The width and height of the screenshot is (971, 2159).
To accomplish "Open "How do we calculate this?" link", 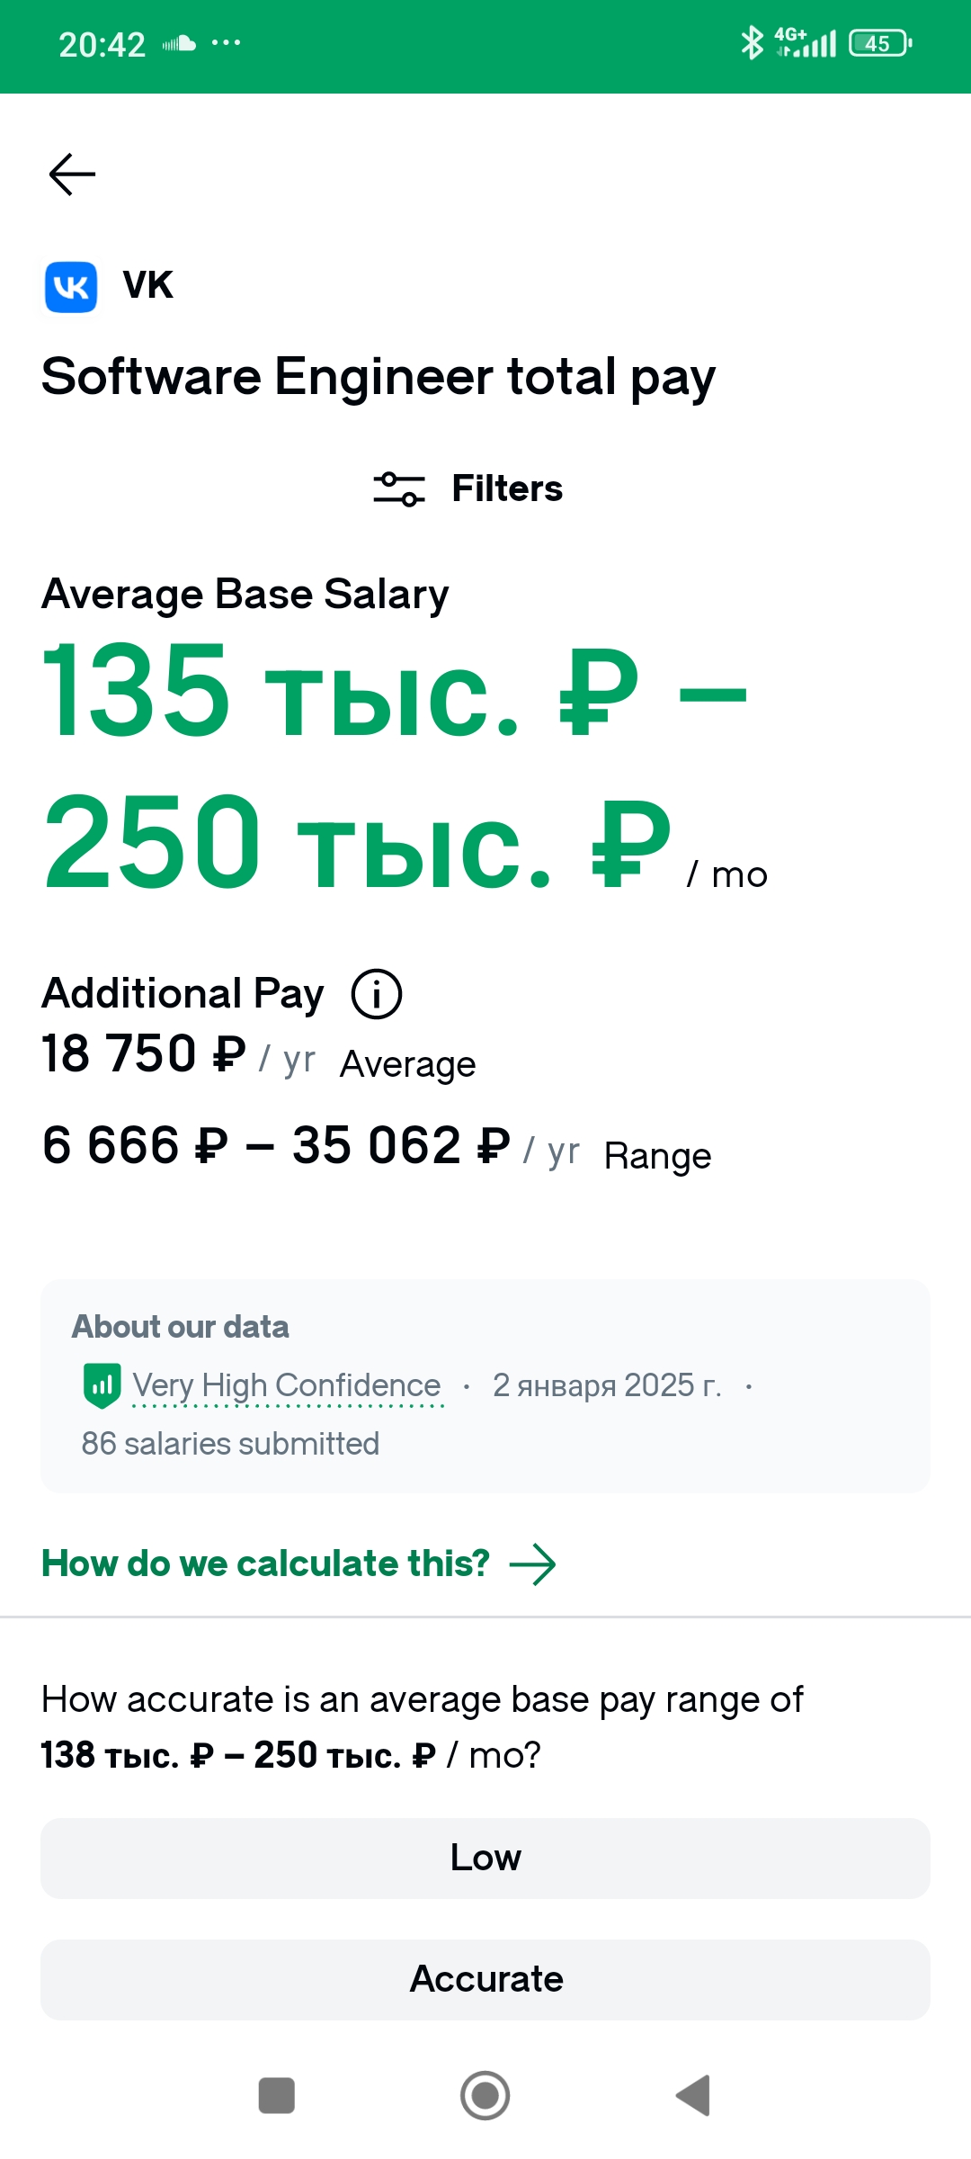I will click(x=266, y=1563).
